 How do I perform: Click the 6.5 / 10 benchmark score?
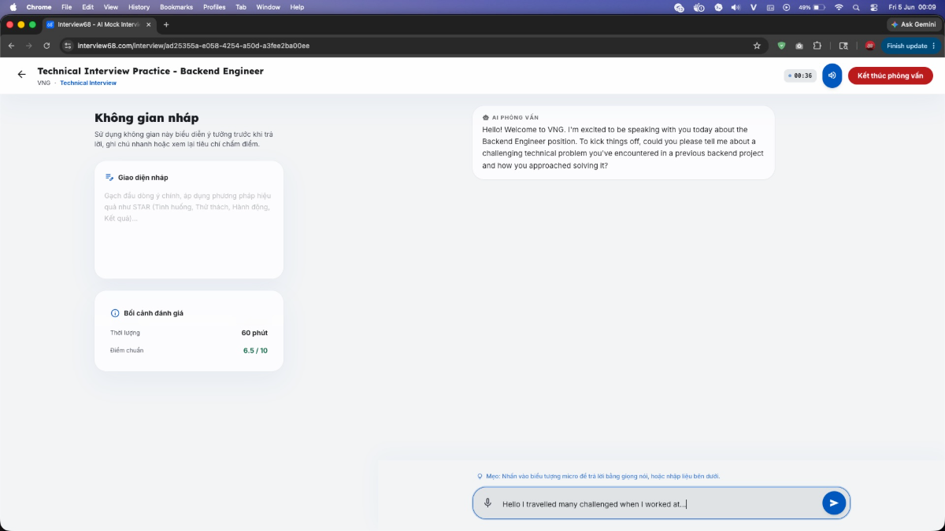(255, 350)
